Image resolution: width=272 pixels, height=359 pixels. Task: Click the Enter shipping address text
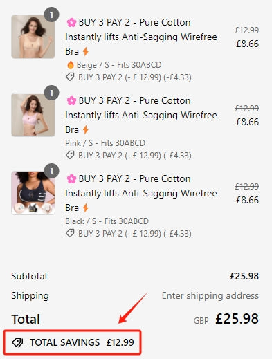[x=210, y=295]
